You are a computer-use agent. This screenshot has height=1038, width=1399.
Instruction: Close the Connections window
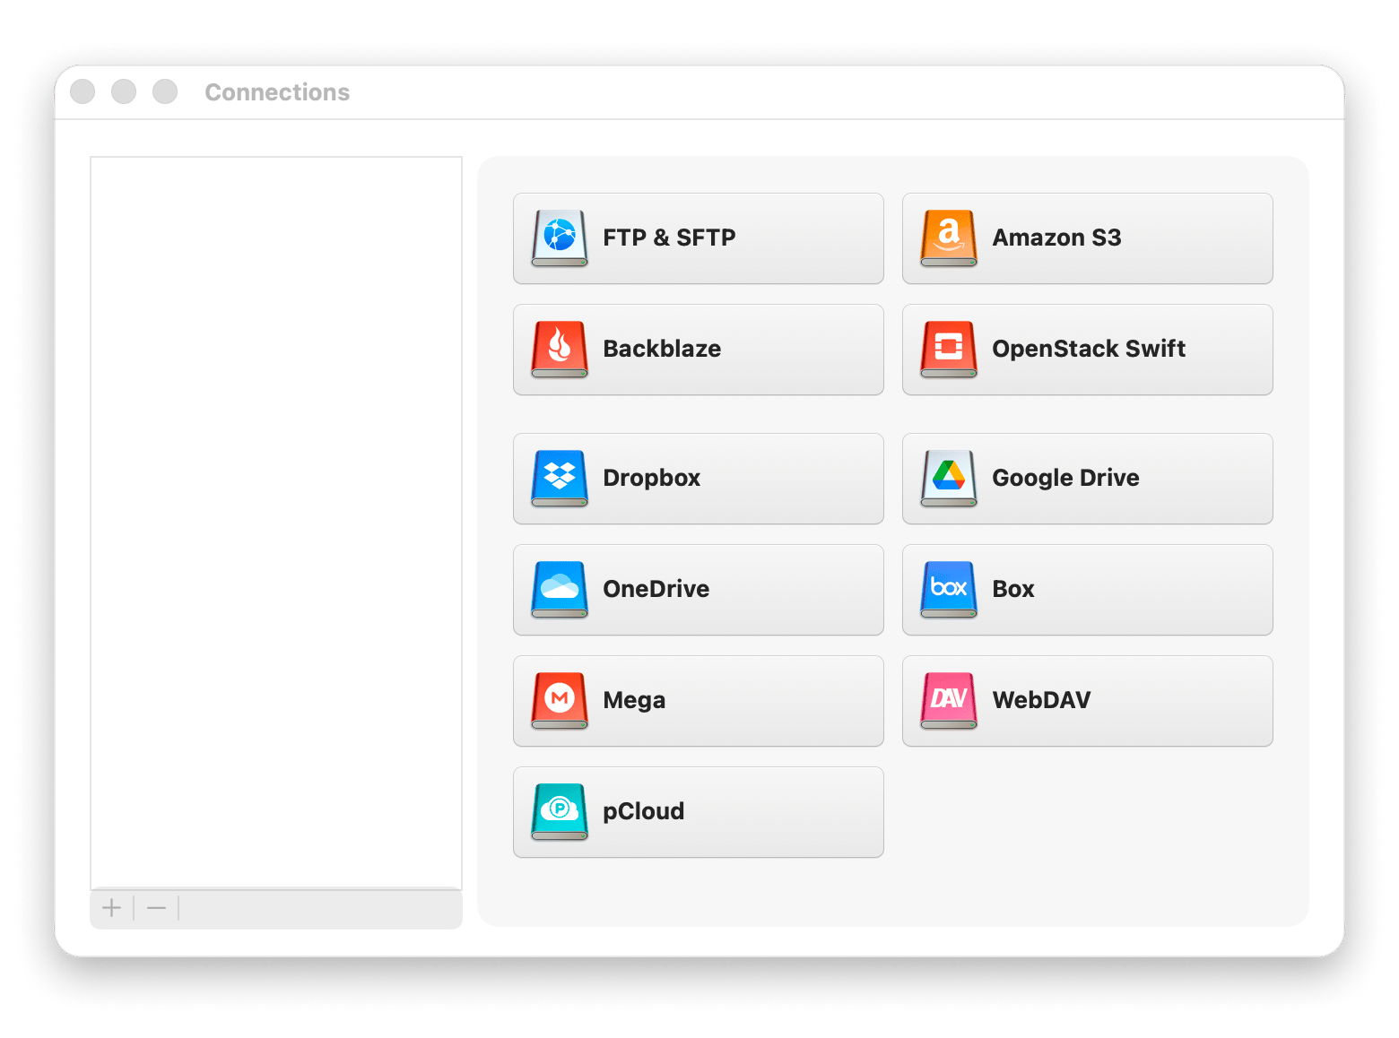[83, 91]
